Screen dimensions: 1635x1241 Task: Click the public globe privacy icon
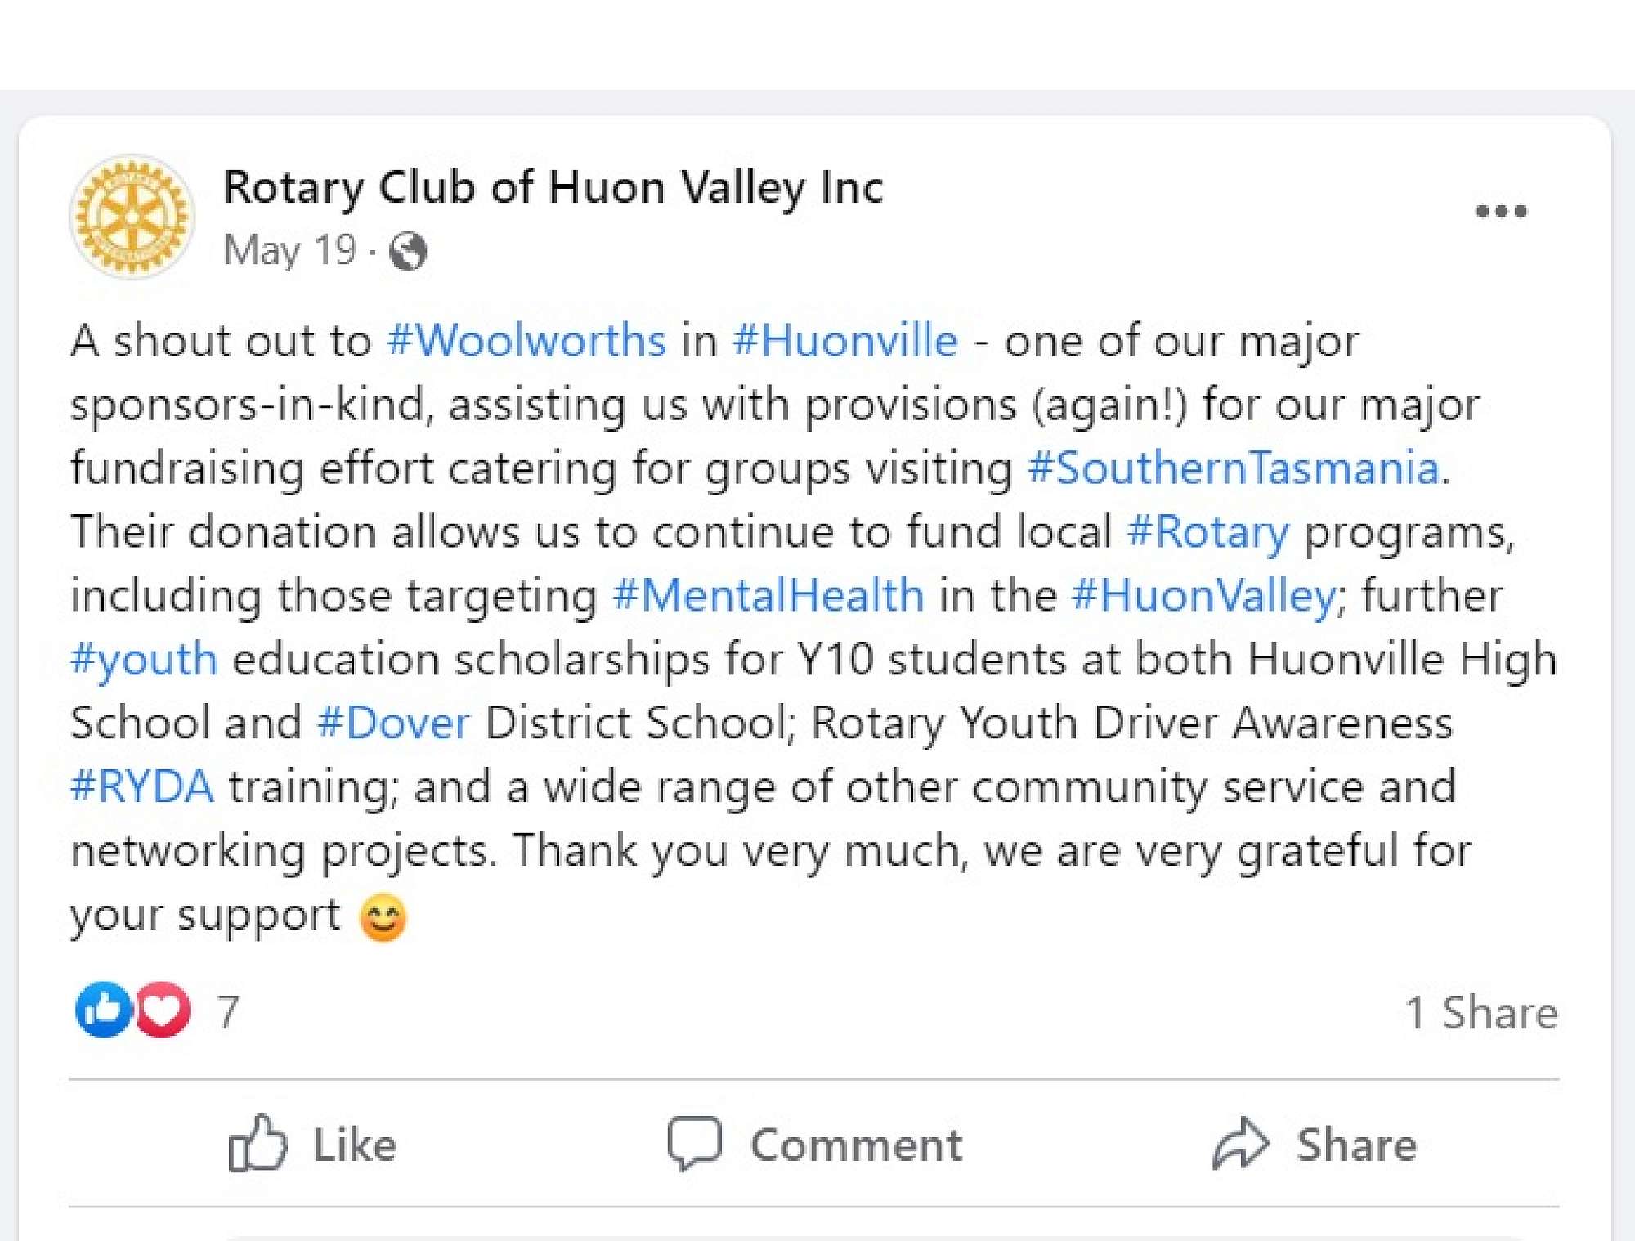(x=408, y=251)
